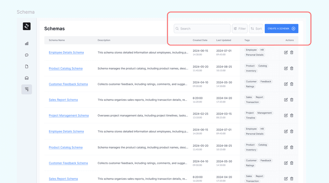
Task: Click the last updated date 2024-03-15
Action: click(224, 114)
